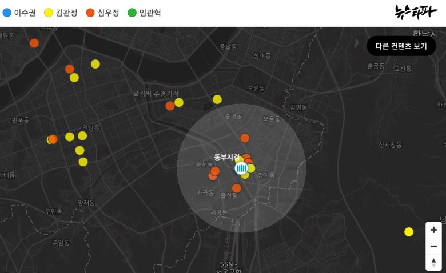Image resolution: width=446 pixels, height=273 pixels.
Task: Click the 동부지검 courthouse icon
Action: [x=241, y=168]
